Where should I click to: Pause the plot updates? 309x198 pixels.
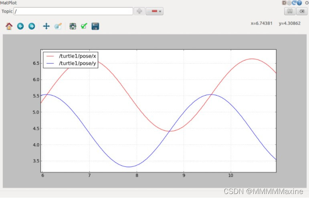(290, 11)
